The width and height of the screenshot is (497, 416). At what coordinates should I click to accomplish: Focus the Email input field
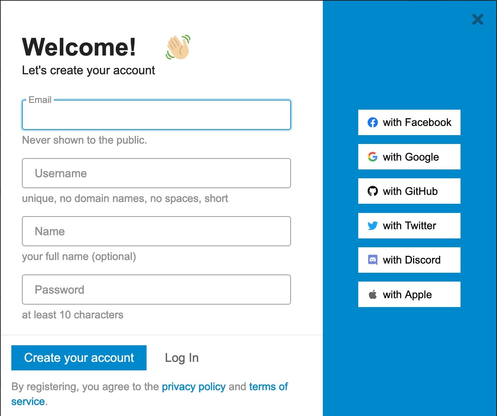coord(156,115)
